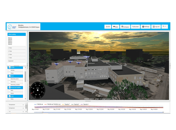176x130 pixels.
Task: Click the chart range slider right handle
Action: [163, 112]
